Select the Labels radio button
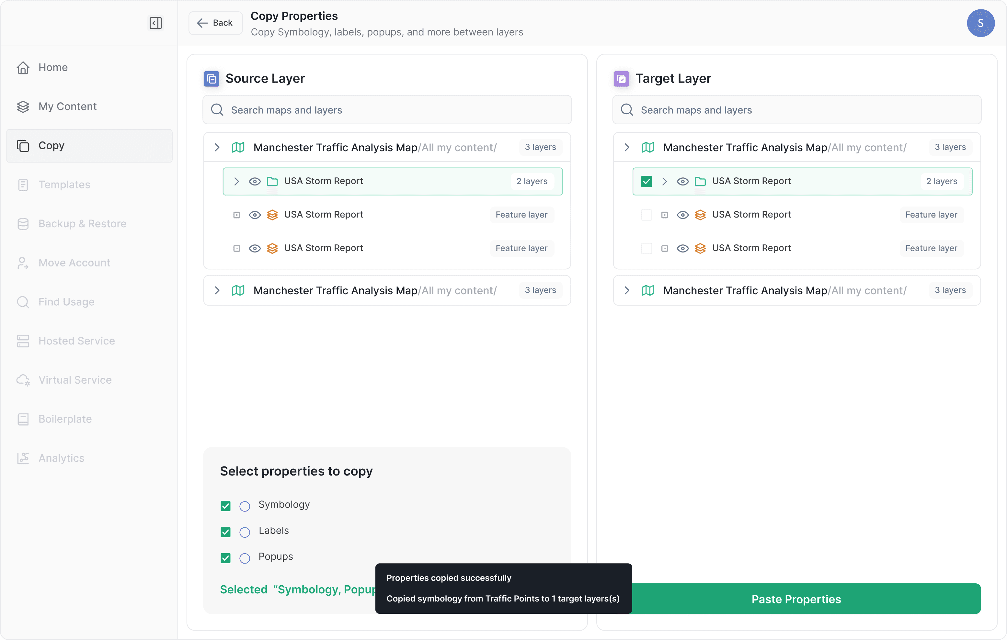This screenshot has width=1007, height=640. 245,532
